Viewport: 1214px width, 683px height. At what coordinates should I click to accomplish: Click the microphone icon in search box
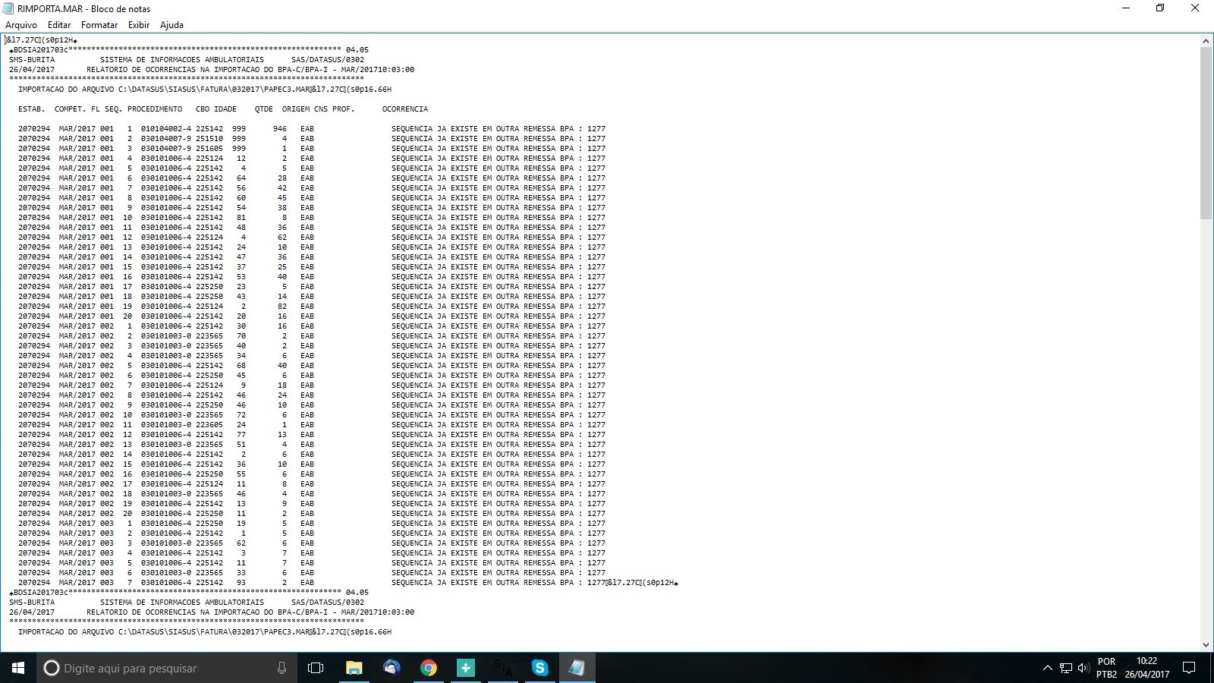click(281, 668)
